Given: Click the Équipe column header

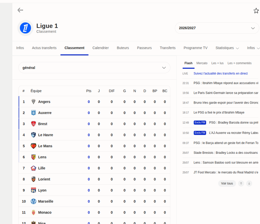Looking at the screenshot, I should pos(36,91).
